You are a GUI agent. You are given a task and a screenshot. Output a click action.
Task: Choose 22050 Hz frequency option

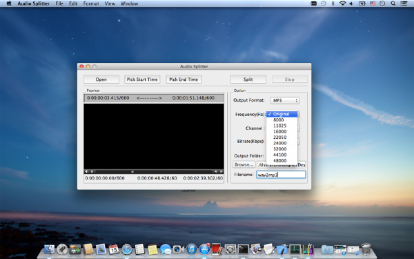(282, 137)
